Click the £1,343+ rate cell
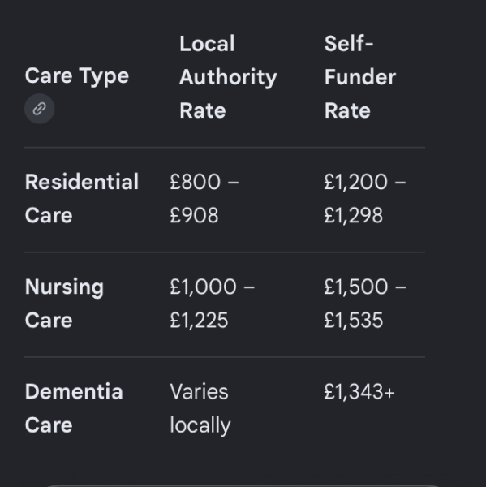The width and height of the screenshot is (486, 487). [x=359, y=392]
